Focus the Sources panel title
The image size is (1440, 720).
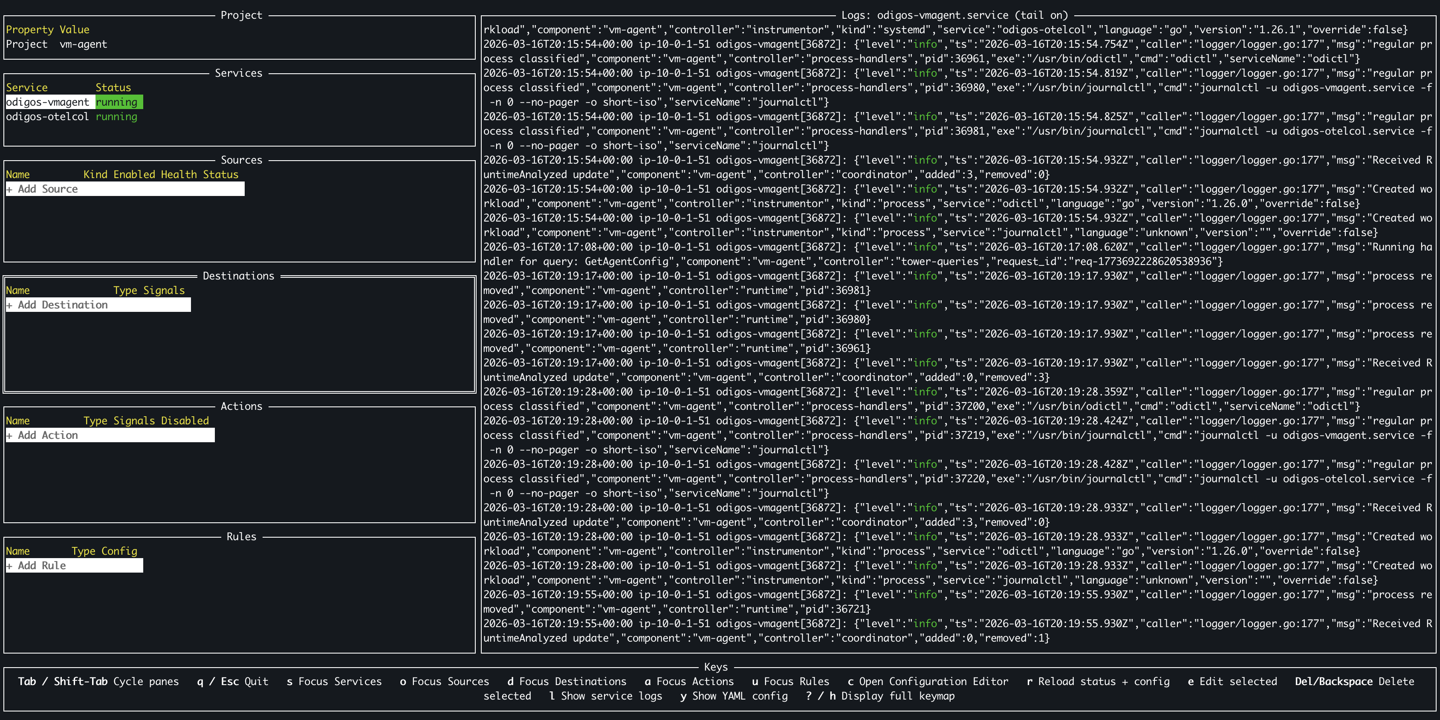point(241,160)
